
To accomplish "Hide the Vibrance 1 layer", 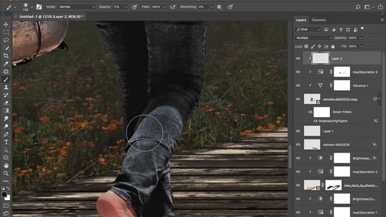I will point(298,86).
